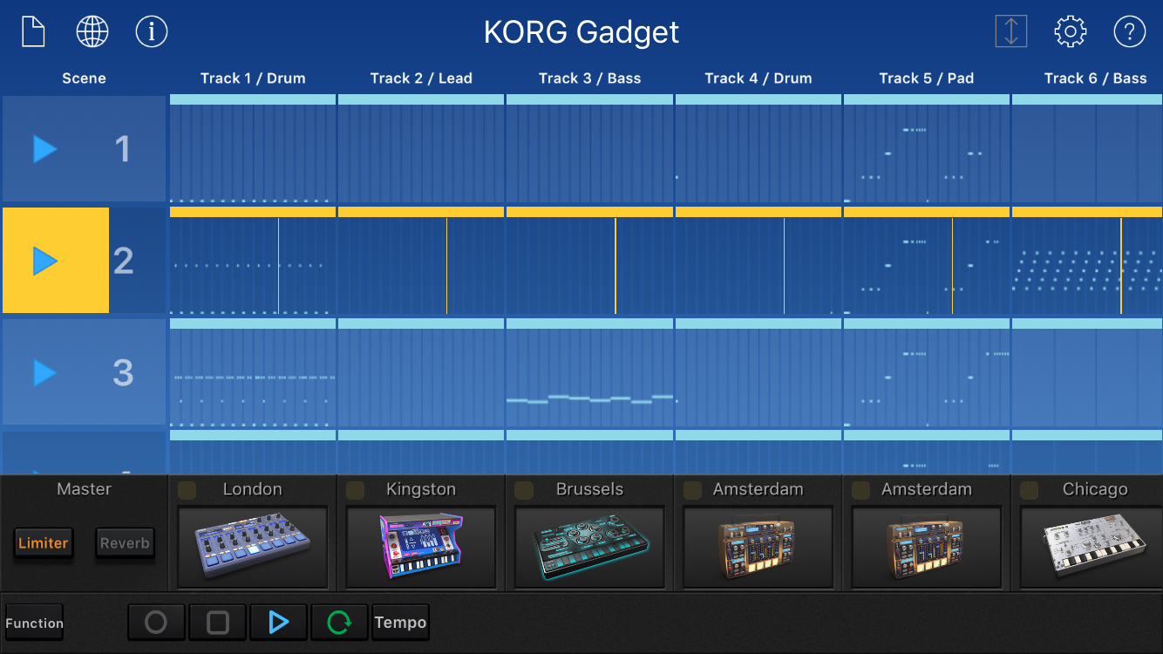The image size is (1163, 654).
Task: Open KORG Gadget settings
Action: (1070, 31)
